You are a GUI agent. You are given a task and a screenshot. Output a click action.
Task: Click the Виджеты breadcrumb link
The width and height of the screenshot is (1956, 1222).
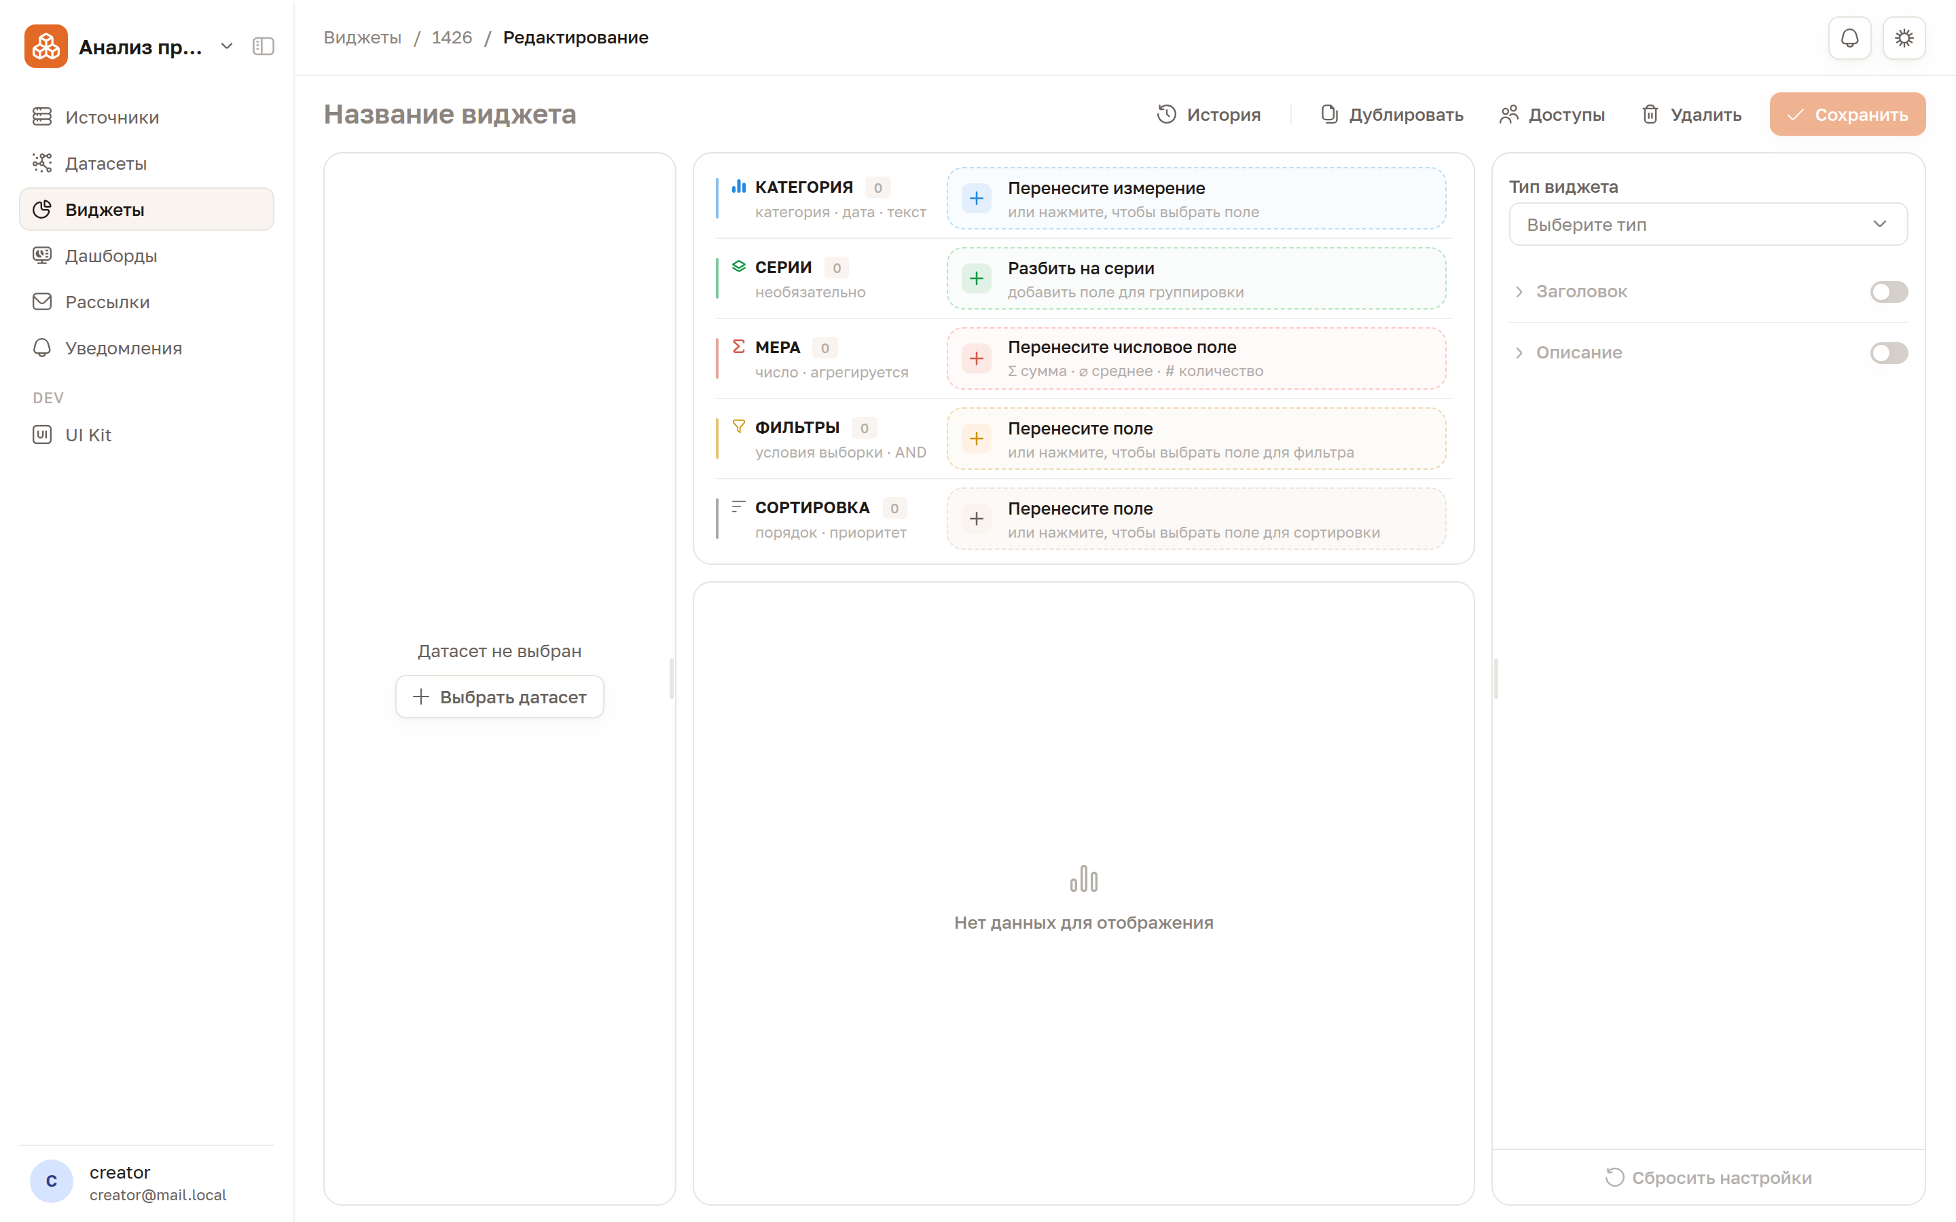click(x=362, y=37)
